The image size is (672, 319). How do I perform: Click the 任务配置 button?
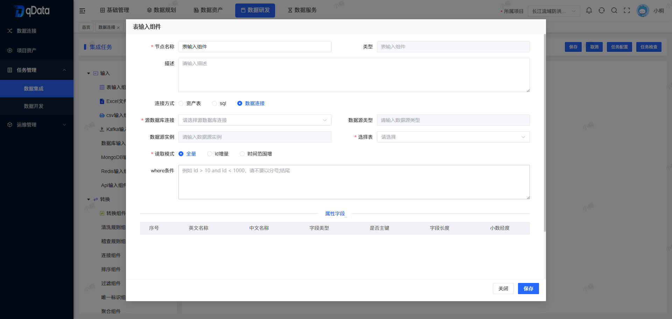coord(619,47)
